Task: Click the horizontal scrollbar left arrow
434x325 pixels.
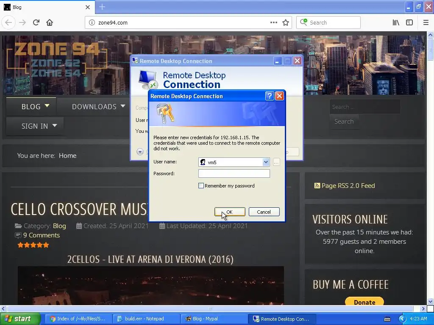Action: coord(3,308)
